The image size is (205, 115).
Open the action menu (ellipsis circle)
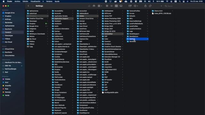(x=136, y=6)
